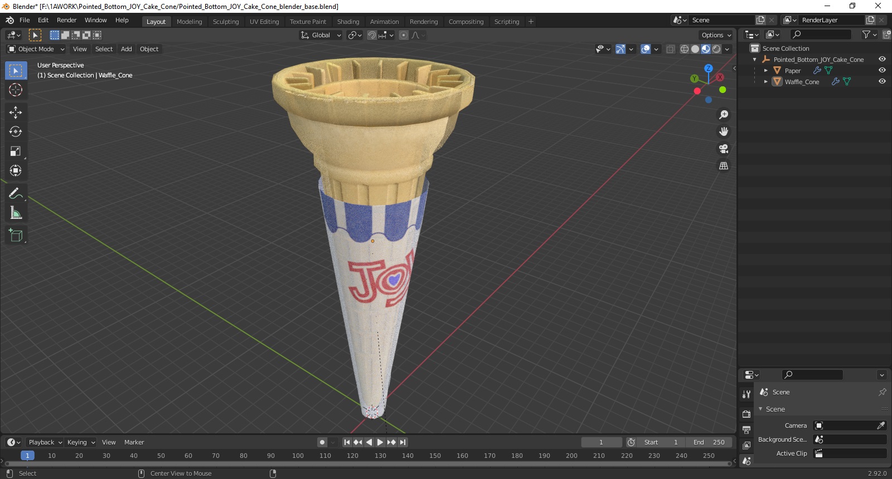Click the blue Z axis gizmo ball
The image size is (892, 479).
tap(708, 68)
